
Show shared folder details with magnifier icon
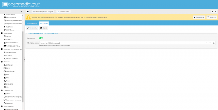coord(214,43)
